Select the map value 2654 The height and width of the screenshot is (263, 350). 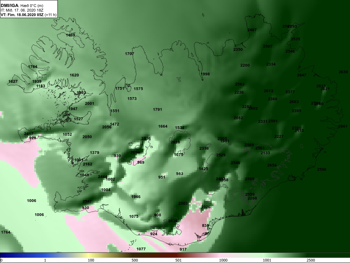coord(272,165)
